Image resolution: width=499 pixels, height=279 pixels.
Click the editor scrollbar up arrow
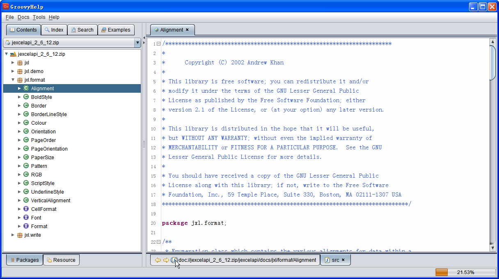click(x=493, y=41)
